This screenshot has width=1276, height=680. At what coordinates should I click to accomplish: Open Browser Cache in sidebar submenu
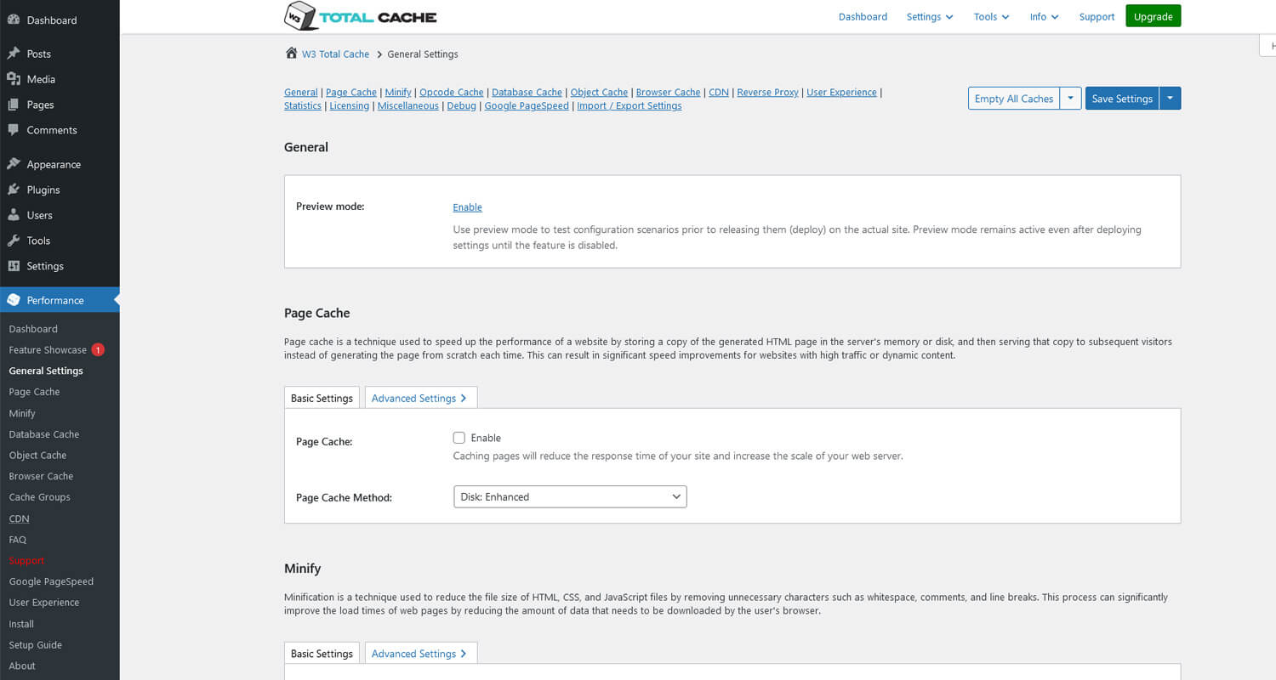[41, 476]
